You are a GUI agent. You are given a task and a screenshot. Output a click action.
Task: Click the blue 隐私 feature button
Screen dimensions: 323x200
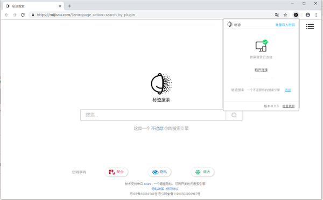pyautogui.click(x=159, y=172)
